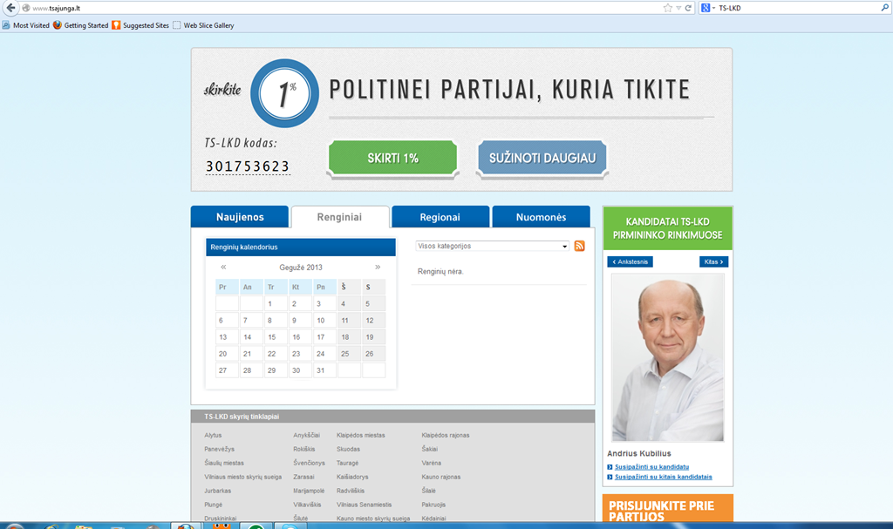Open the Susipažinti su kitais kandidatais link
The height and width of the screenshot is (529, 893).
(x=663, y=478)
